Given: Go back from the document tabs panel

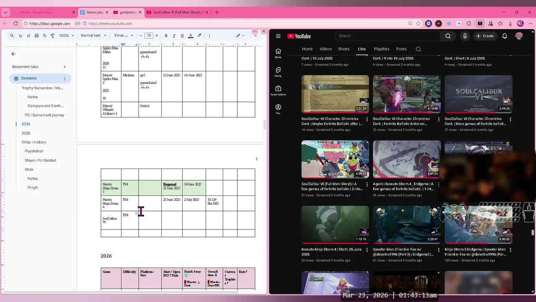Looking at the screenshot, I should point(13,54).
